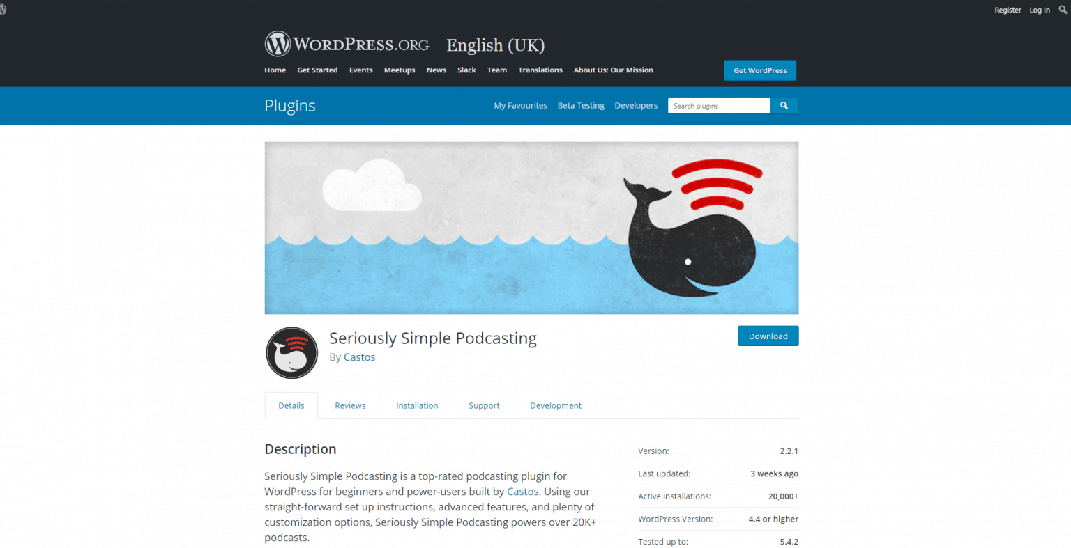
Task: Go to the Developers page
Action: [x=636, y=106]
